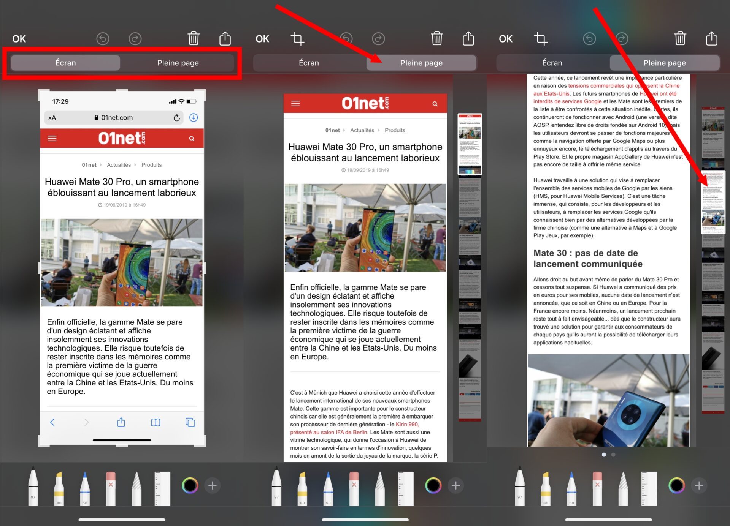This screenshot has height=526, width=730.
Task: Go back with the Safari back arrow
Action: [x=52, y=422]
